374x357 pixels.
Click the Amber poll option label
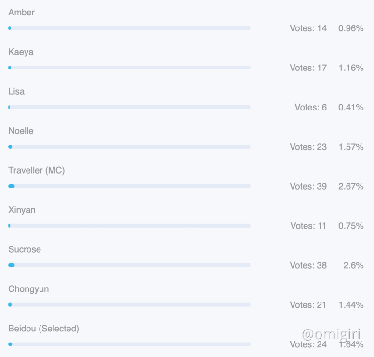(21, 13)
